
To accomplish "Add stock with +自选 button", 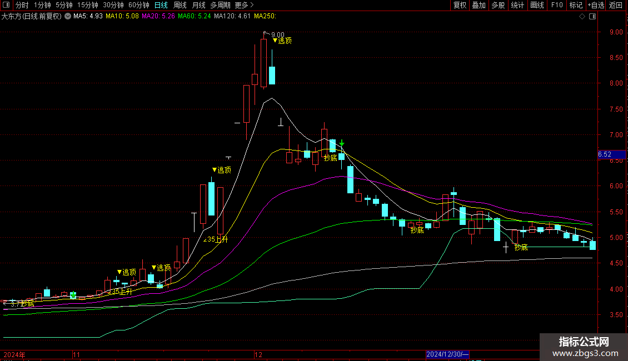I will [x=596, y=6].
